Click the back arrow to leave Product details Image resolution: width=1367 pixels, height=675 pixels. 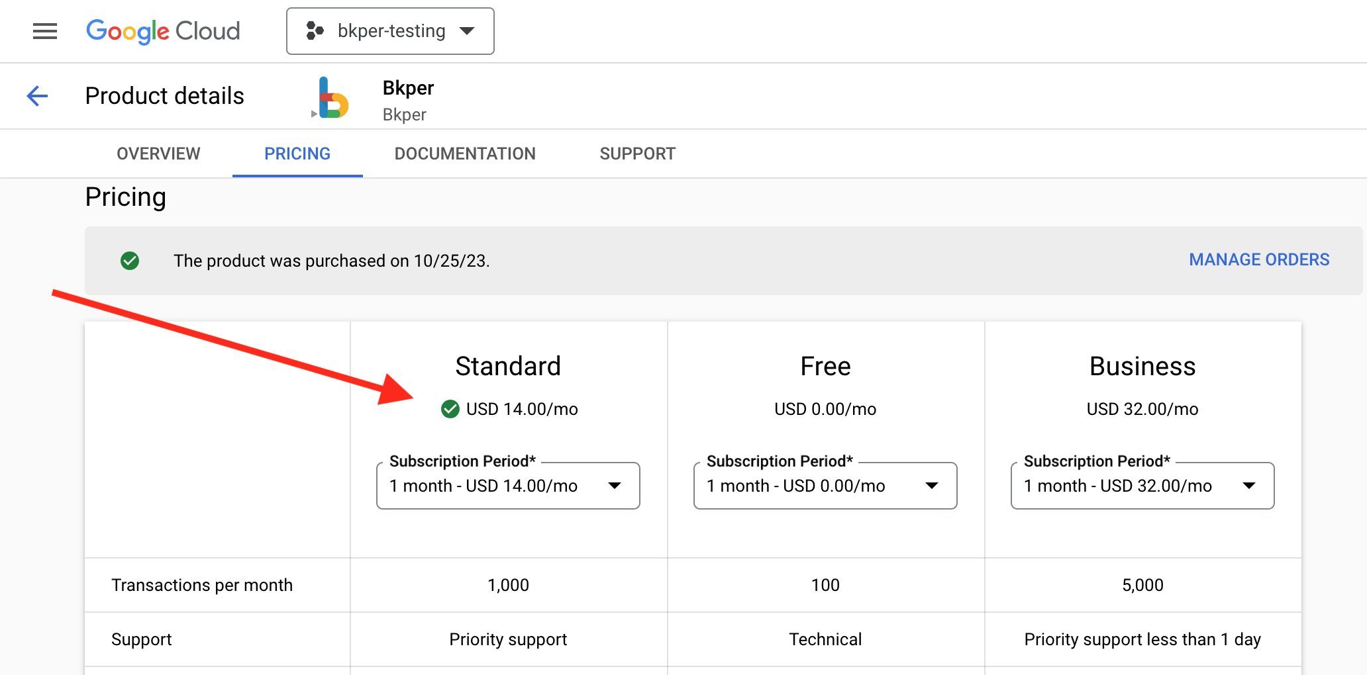(37, 95)
